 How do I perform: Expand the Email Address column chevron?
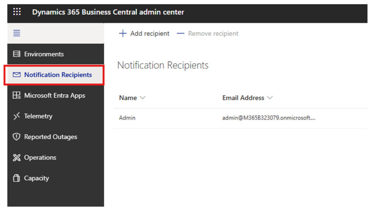[x=270, y=98]
